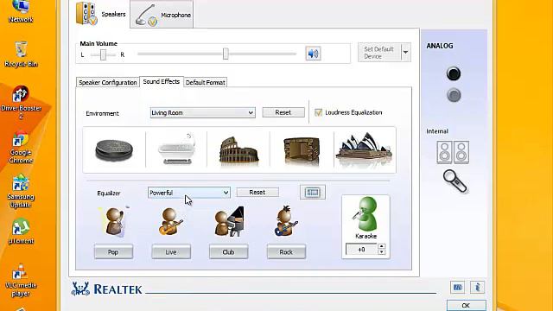The height and width of the screenshot is (311, 553).
Task: Select the Colosseum arena environment preset
Action: 238,150
